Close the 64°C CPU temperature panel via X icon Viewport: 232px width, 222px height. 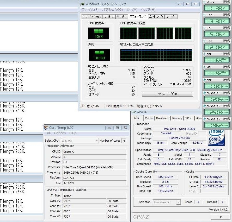tap(229, 54)
